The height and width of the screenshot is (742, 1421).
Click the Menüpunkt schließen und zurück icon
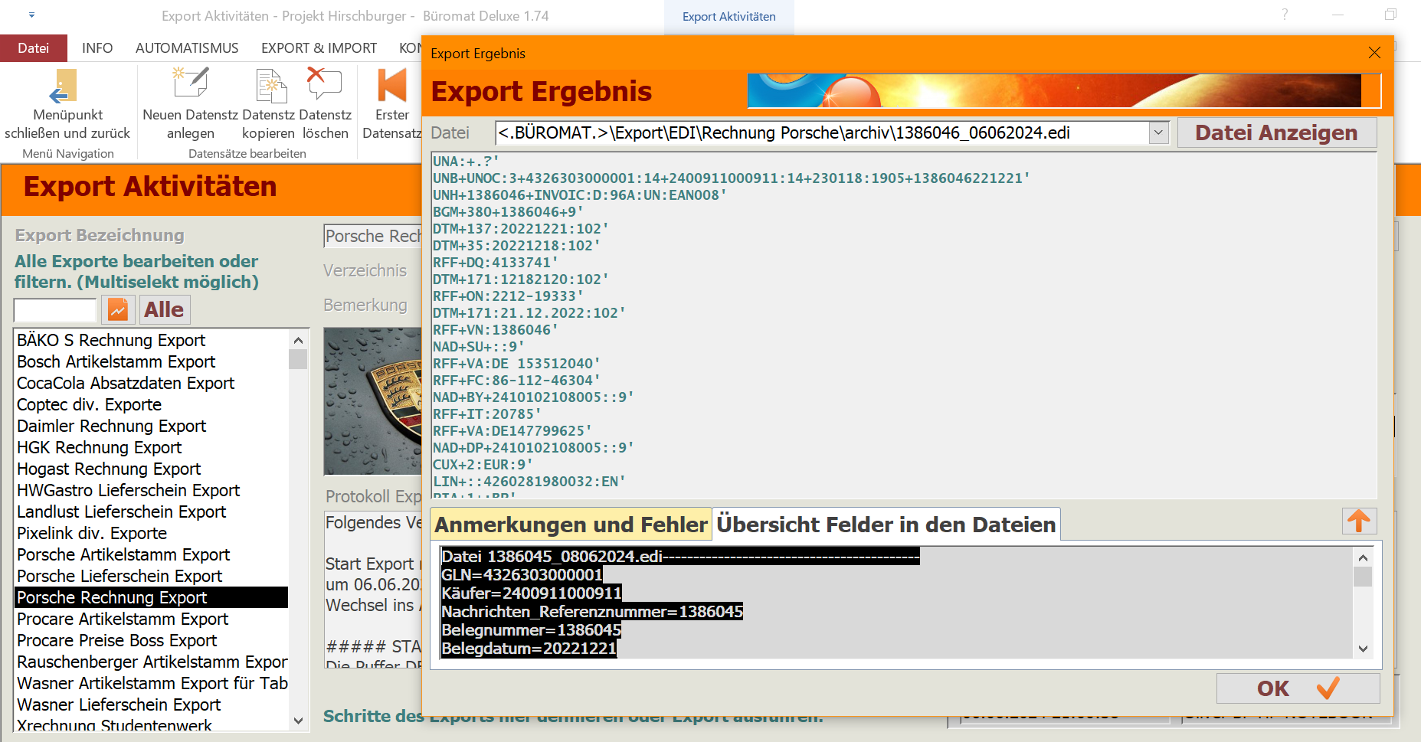pyautogui.click(x=65, y=86)
